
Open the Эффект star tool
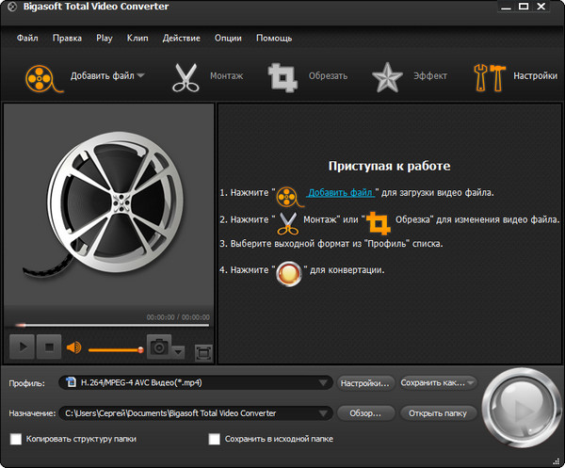[386, 76]
